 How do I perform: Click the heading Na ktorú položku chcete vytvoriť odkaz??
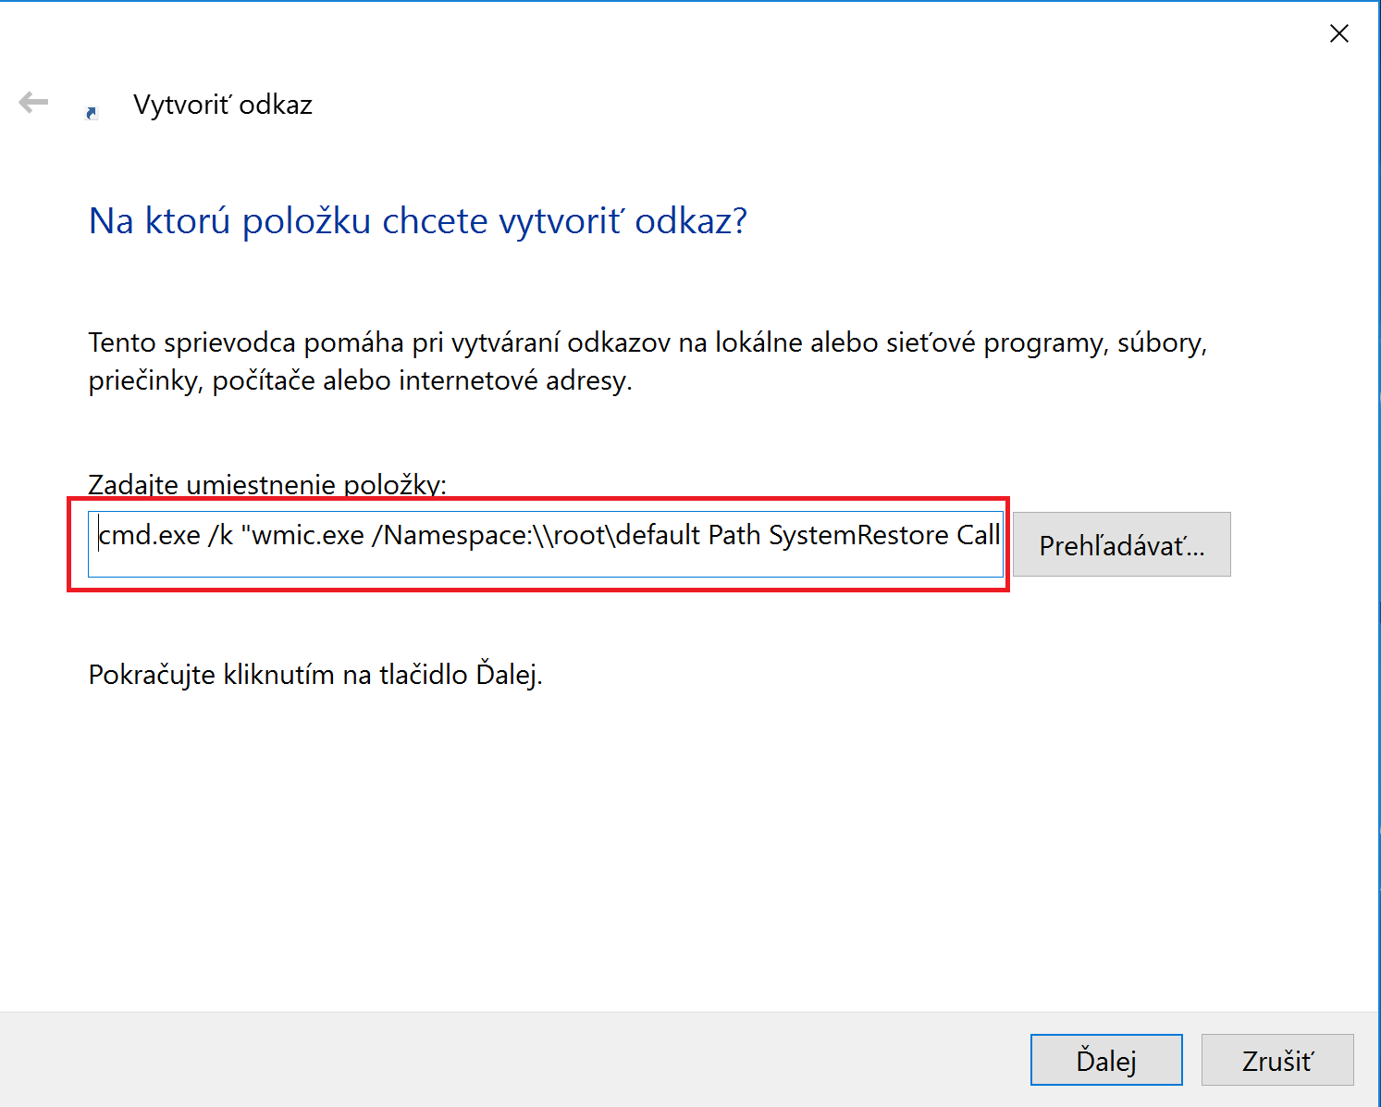pyautogui.click(x=418, y=221)
